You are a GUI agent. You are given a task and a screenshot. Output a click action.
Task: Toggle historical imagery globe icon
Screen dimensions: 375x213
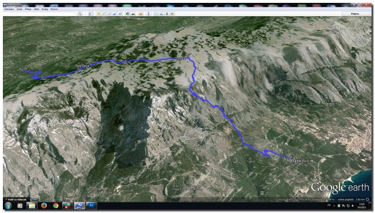(x=127, y=14)
